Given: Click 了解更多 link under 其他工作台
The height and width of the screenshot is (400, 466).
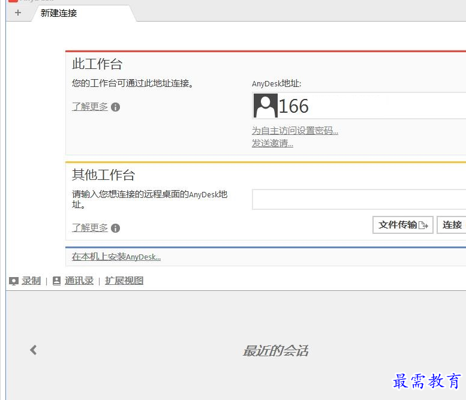Looking at the screenshot, I should (90, 228).
